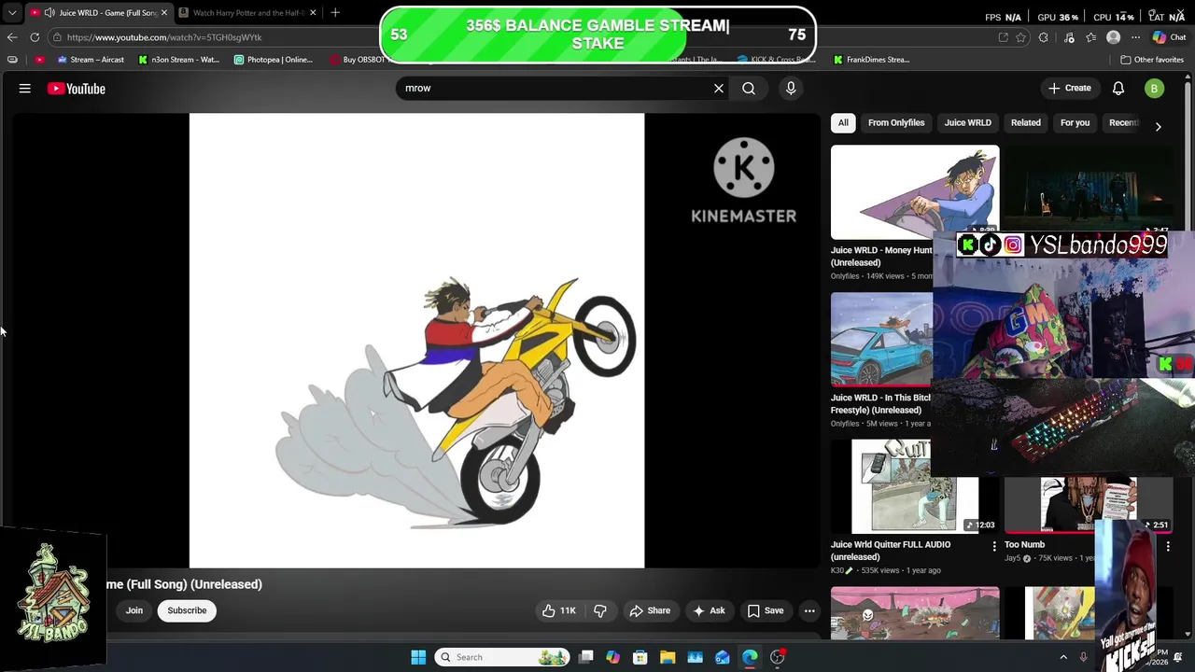Open the FrankDimes Stream bookmark
This screenshot has width=1195, height=672.
tap(871, 60)
